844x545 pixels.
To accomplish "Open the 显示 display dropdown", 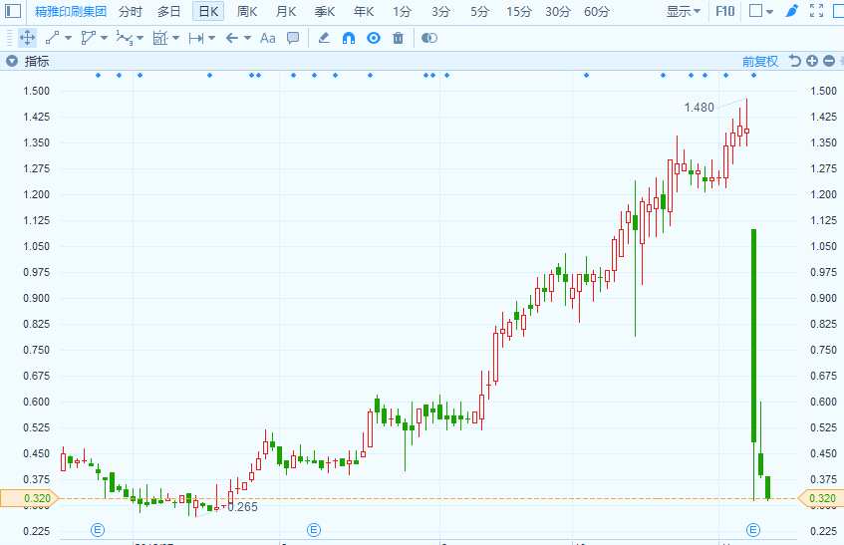I will pos(683,11).
